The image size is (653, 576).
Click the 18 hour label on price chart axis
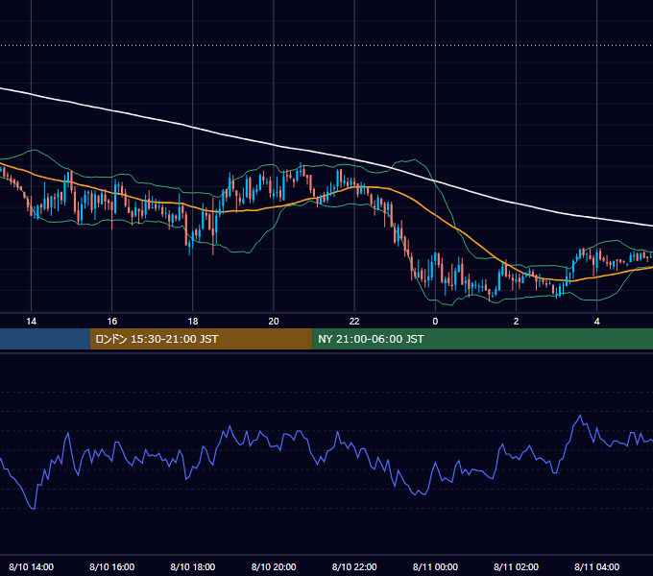tap(193, 322)
